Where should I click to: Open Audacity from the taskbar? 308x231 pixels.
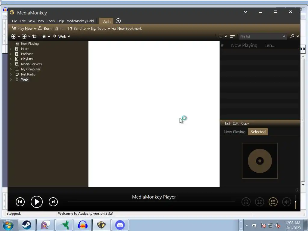tap(82, 225)
